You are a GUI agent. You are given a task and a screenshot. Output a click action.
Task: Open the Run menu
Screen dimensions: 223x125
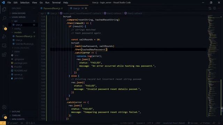(47, 2)
